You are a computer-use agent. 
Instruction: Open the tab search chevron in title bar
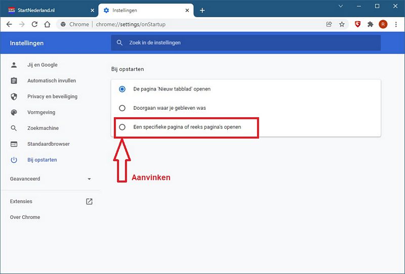[x=341, y=6]
